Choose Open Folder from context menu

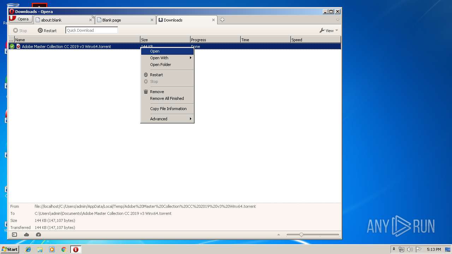[x=167, y=65]
